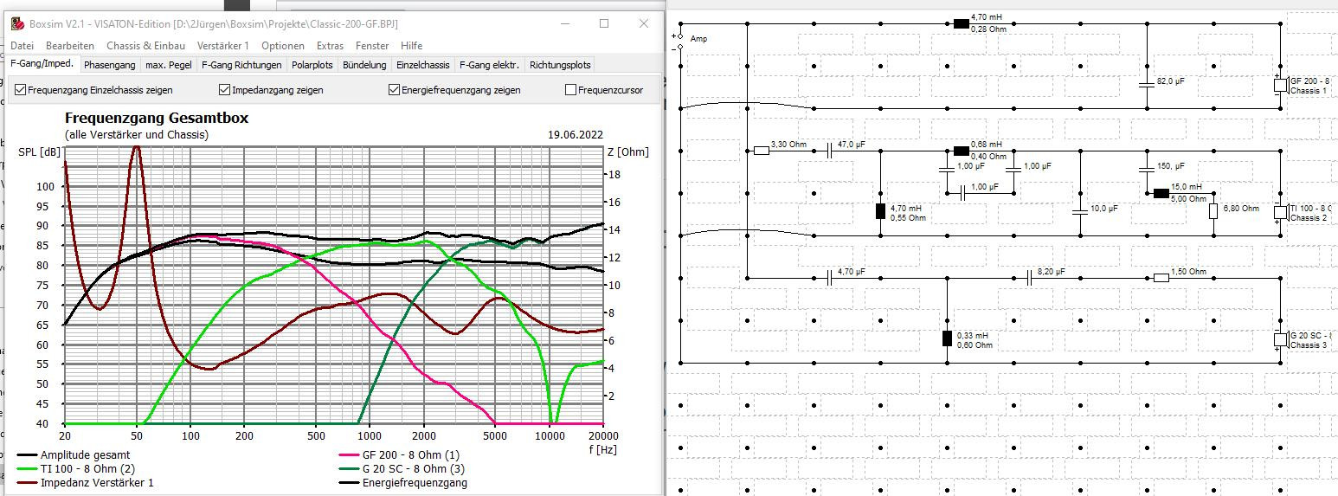Click the 6,80 Ohm resistor symbol

pos(1213,210)
